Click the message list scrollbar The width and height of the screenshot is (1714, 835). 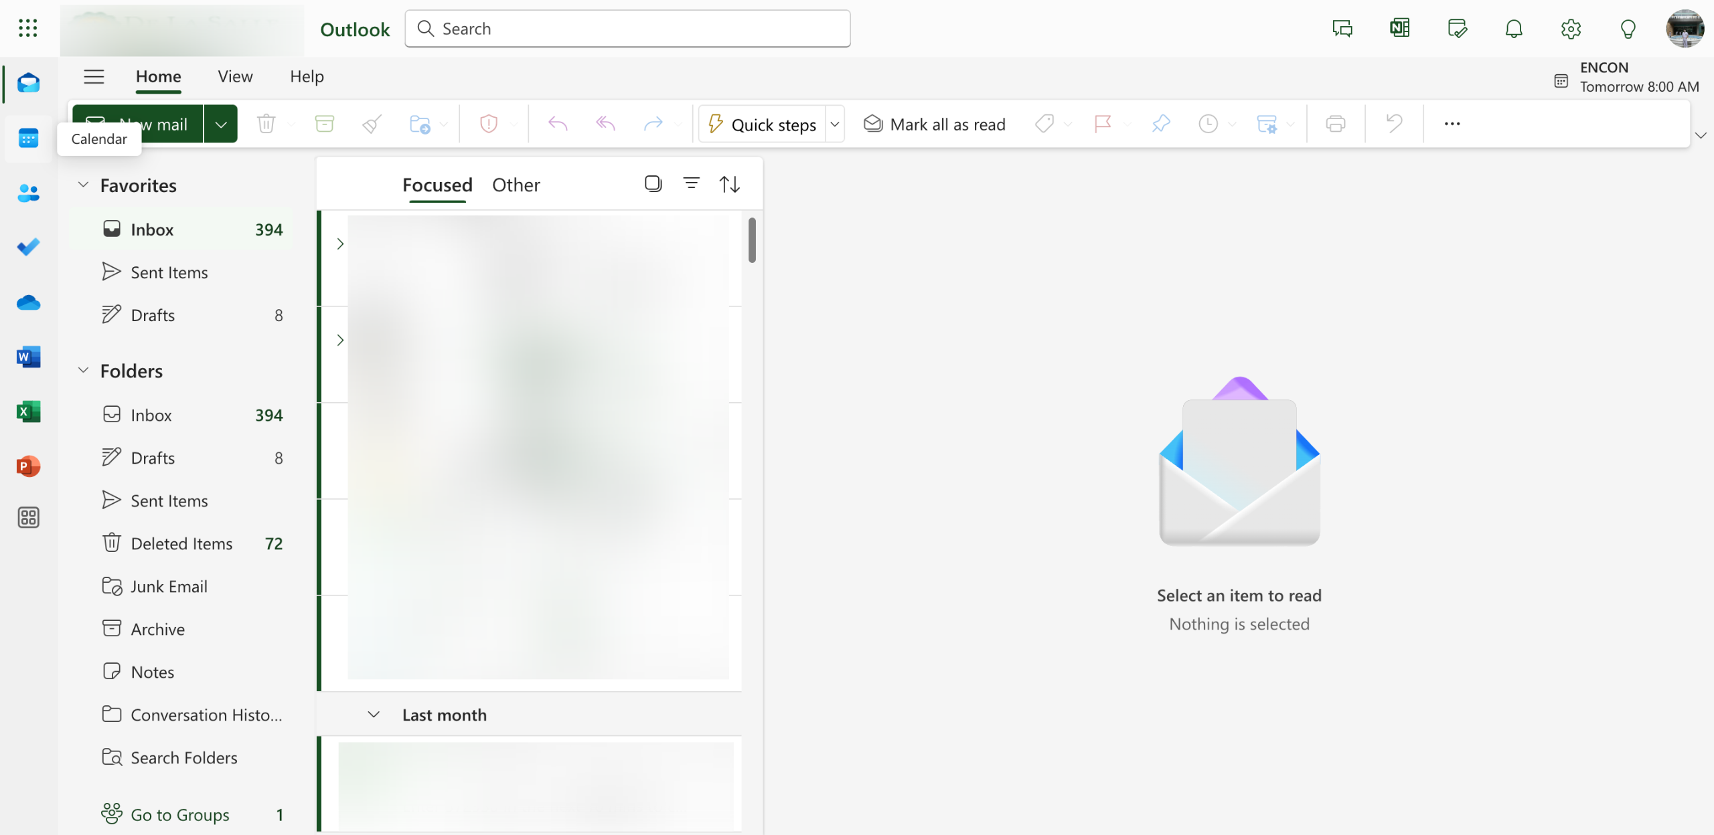click(x=752, y=240)
